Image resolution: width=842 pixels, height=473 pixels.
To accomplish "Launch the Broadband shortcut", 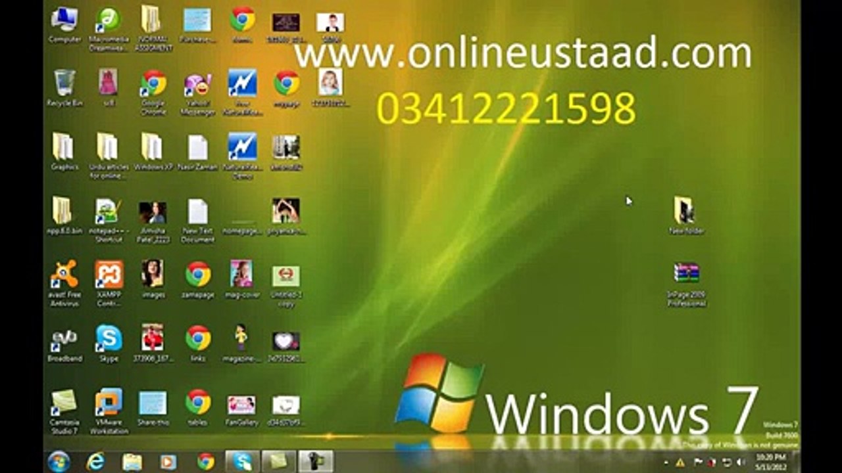I will coord(64,344).
